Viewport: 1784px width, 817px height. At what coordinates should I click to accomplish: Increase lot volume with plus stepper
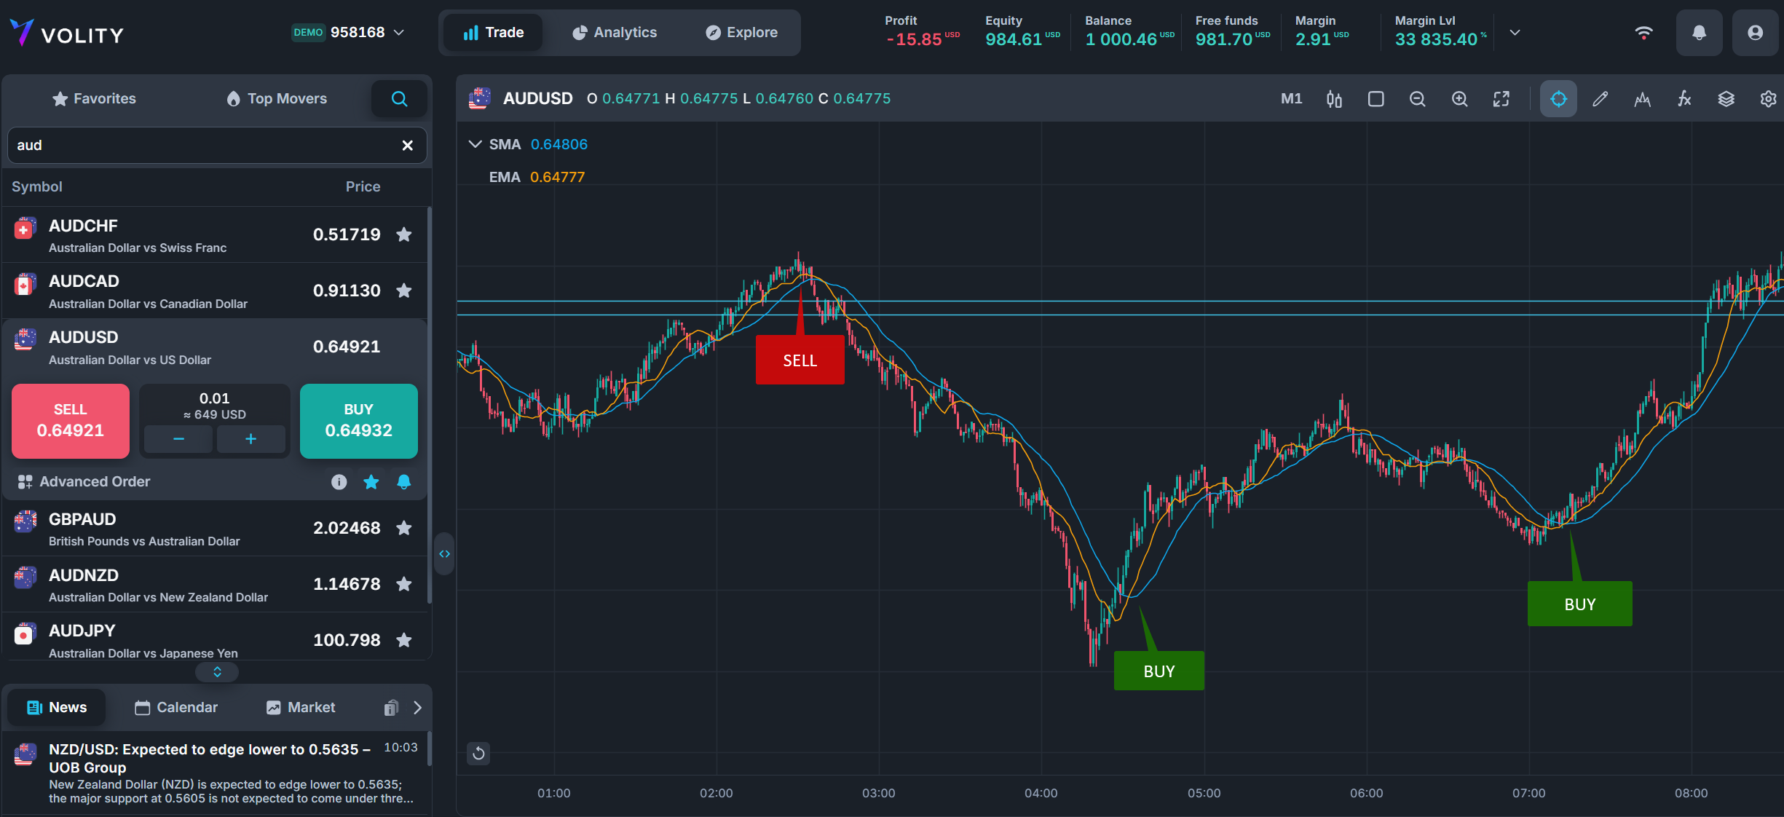[x=250, y=439]
